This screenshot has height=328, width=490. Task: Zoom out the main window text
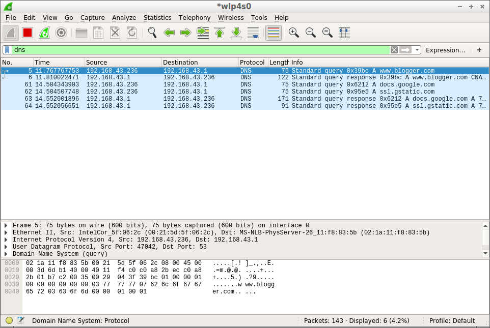(311, 33)
